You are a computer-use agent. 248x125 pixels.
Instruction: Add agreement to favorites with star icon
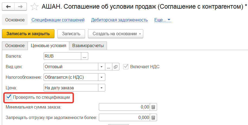35,7
